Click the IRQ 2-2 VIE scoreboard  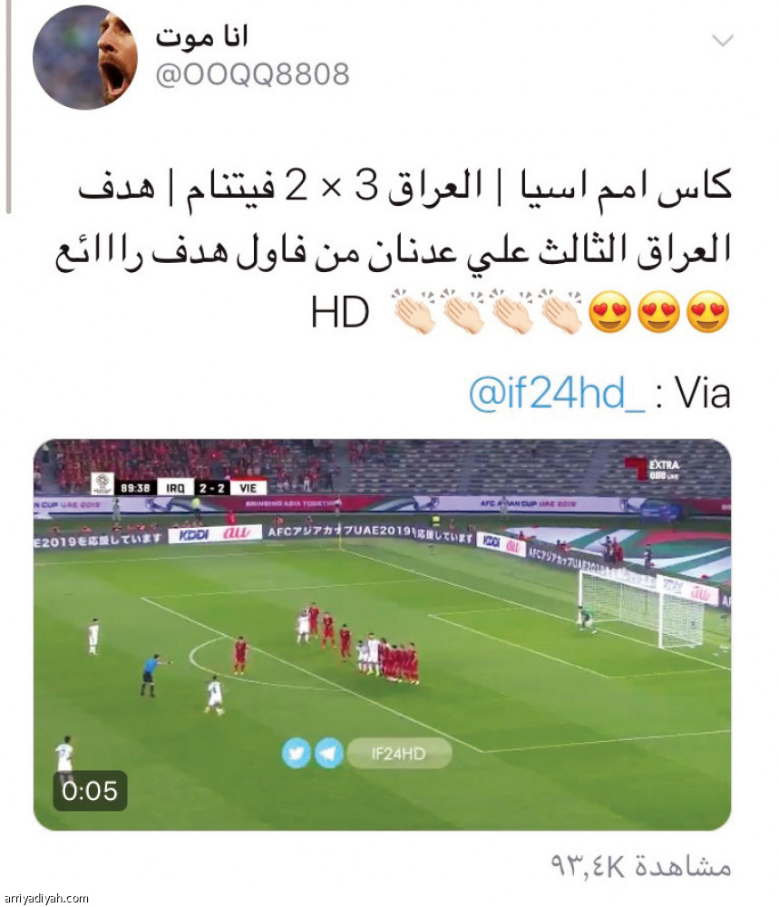212,488
